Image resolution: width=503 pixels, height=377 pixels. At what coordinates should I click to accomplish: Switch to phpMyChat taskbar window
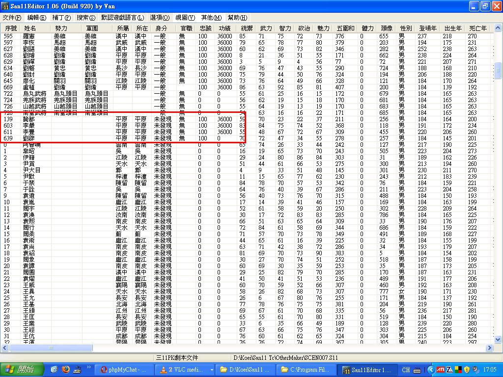point(123,370)
